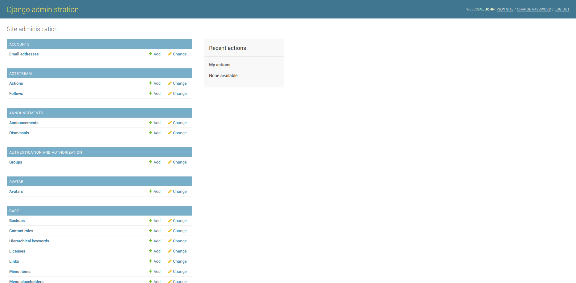Open the Accounts app section header

pyautogui.click(x=19, y=44)
